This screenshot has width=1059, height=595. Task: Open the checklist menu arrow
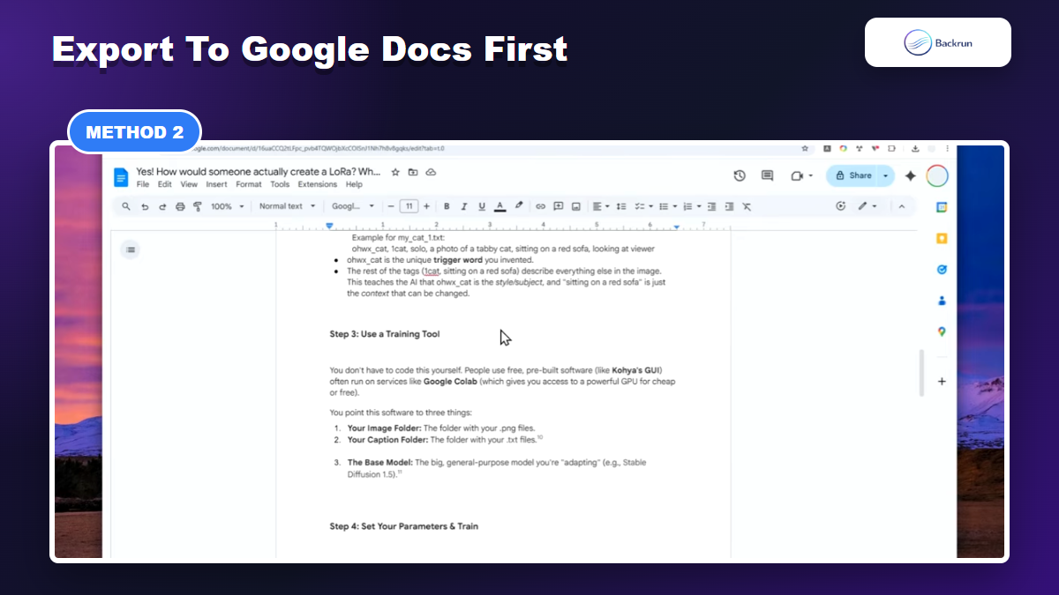tap(651, 206)
